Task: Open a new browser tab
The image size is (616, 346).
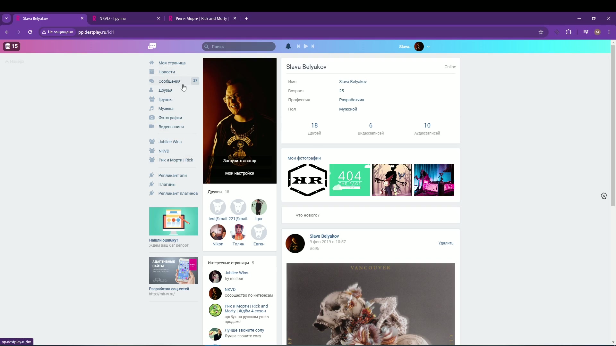Action: (246, 19)
